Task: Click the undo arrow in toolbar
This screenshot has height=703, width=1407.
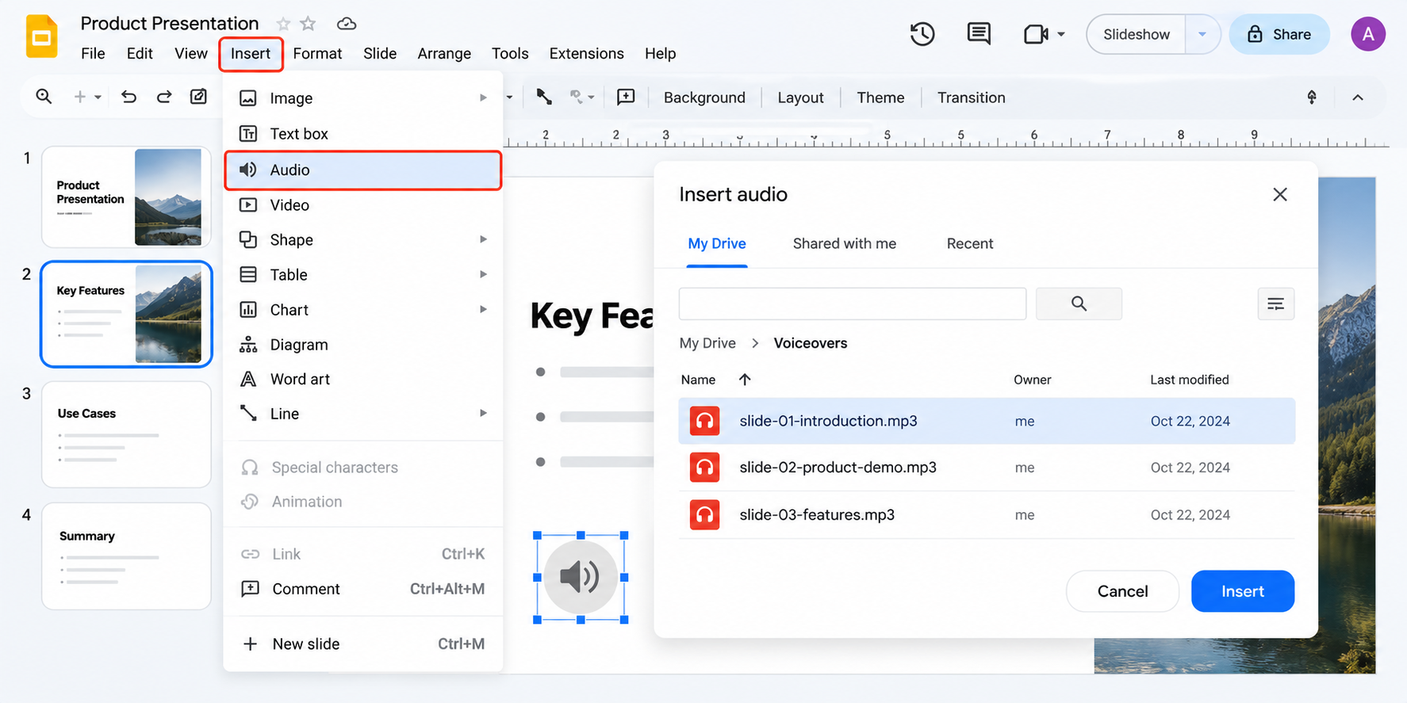Action: 128,97
